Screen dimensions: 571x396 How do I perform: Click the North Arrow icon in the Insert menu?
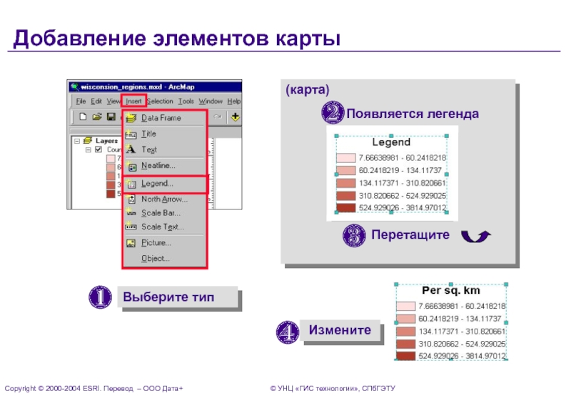coord(131,199)
